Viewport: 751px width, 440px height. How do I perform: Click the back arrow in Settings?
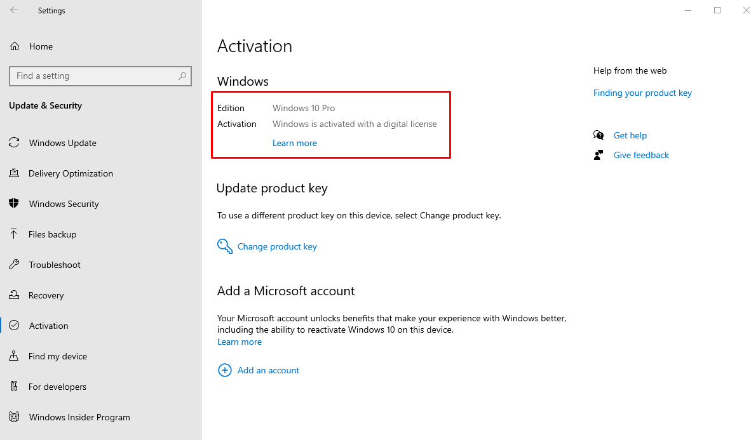tap(14, 10)
